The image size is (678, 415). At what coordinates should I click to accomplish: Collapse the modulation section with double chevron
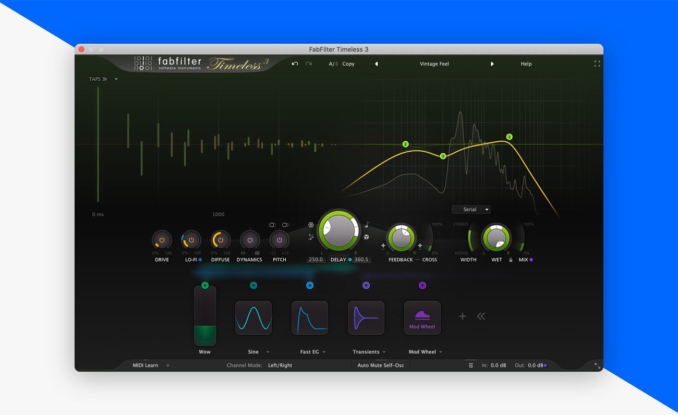(x=481, y=316)
